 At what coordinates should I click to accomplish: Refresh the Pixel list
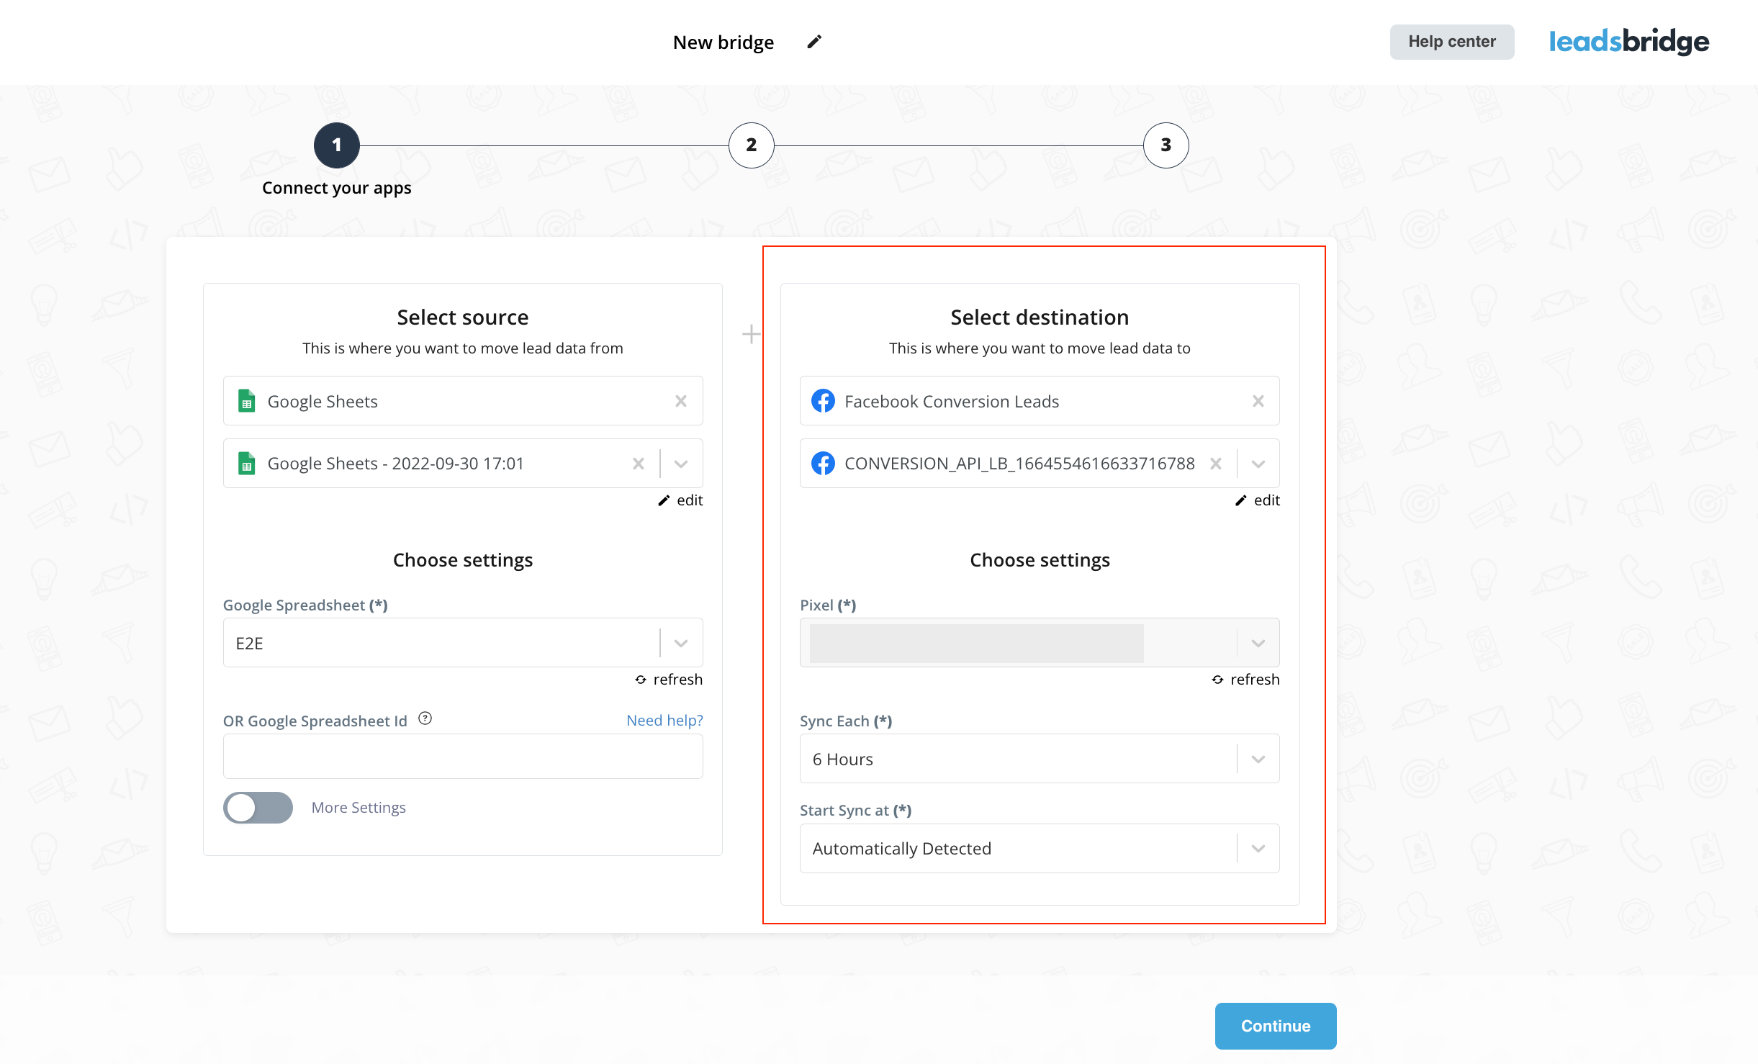tap(1246, 680)
